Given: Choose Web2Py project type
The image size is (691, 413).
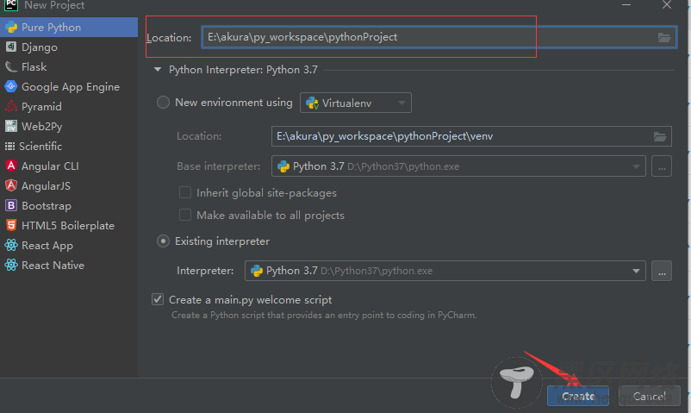Looking at the screenshot, I should click(x=69, y=127).
